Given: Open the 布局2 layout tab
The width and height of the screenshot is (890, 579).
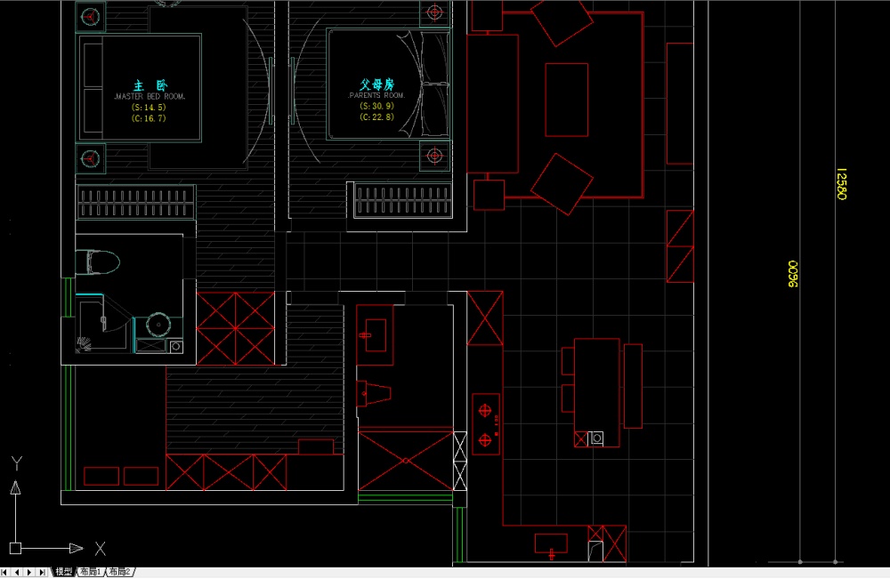Looking at the screenshot, I should (120, 572).
